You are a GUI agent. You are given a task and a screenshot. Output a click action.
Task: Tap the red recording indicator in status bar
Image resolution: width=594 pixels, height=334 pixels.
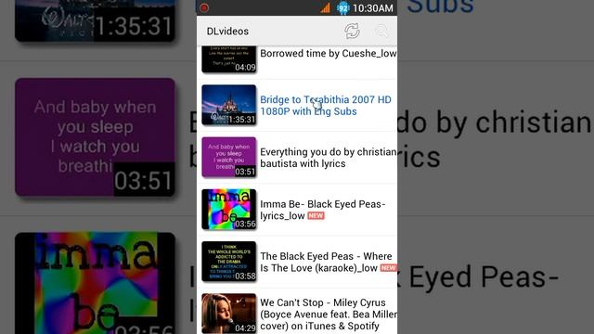204,8
